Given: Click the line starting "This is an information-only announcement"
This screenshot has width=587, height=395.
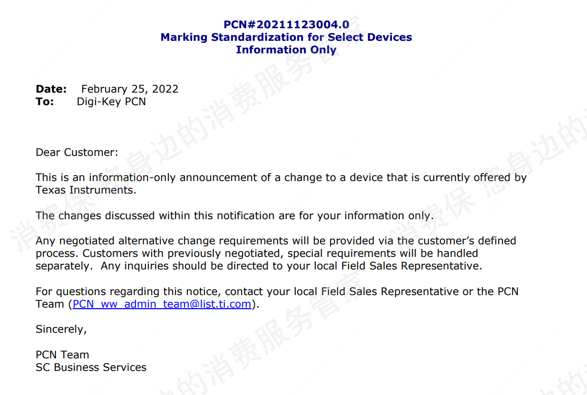Looking at the screenshot, I should 281,177.
